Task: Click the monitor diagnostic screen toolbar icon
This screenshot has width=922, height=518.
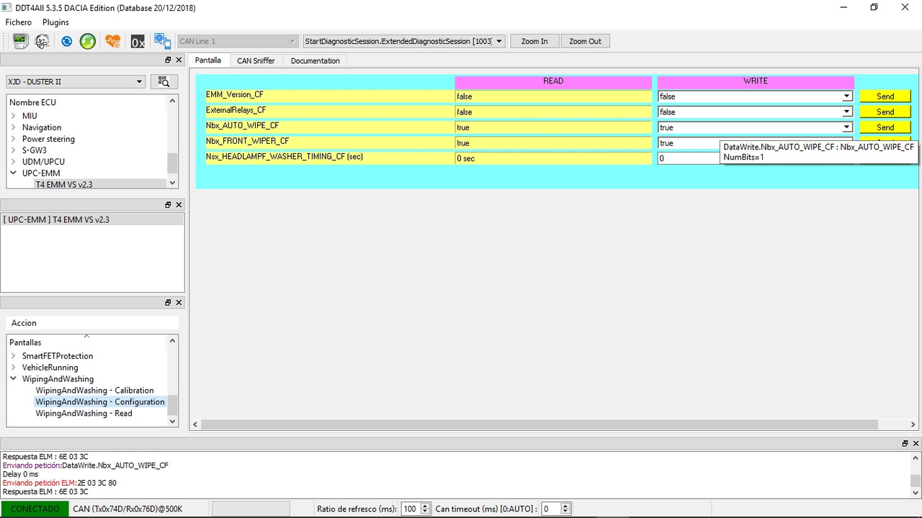Action: (20, 41)
